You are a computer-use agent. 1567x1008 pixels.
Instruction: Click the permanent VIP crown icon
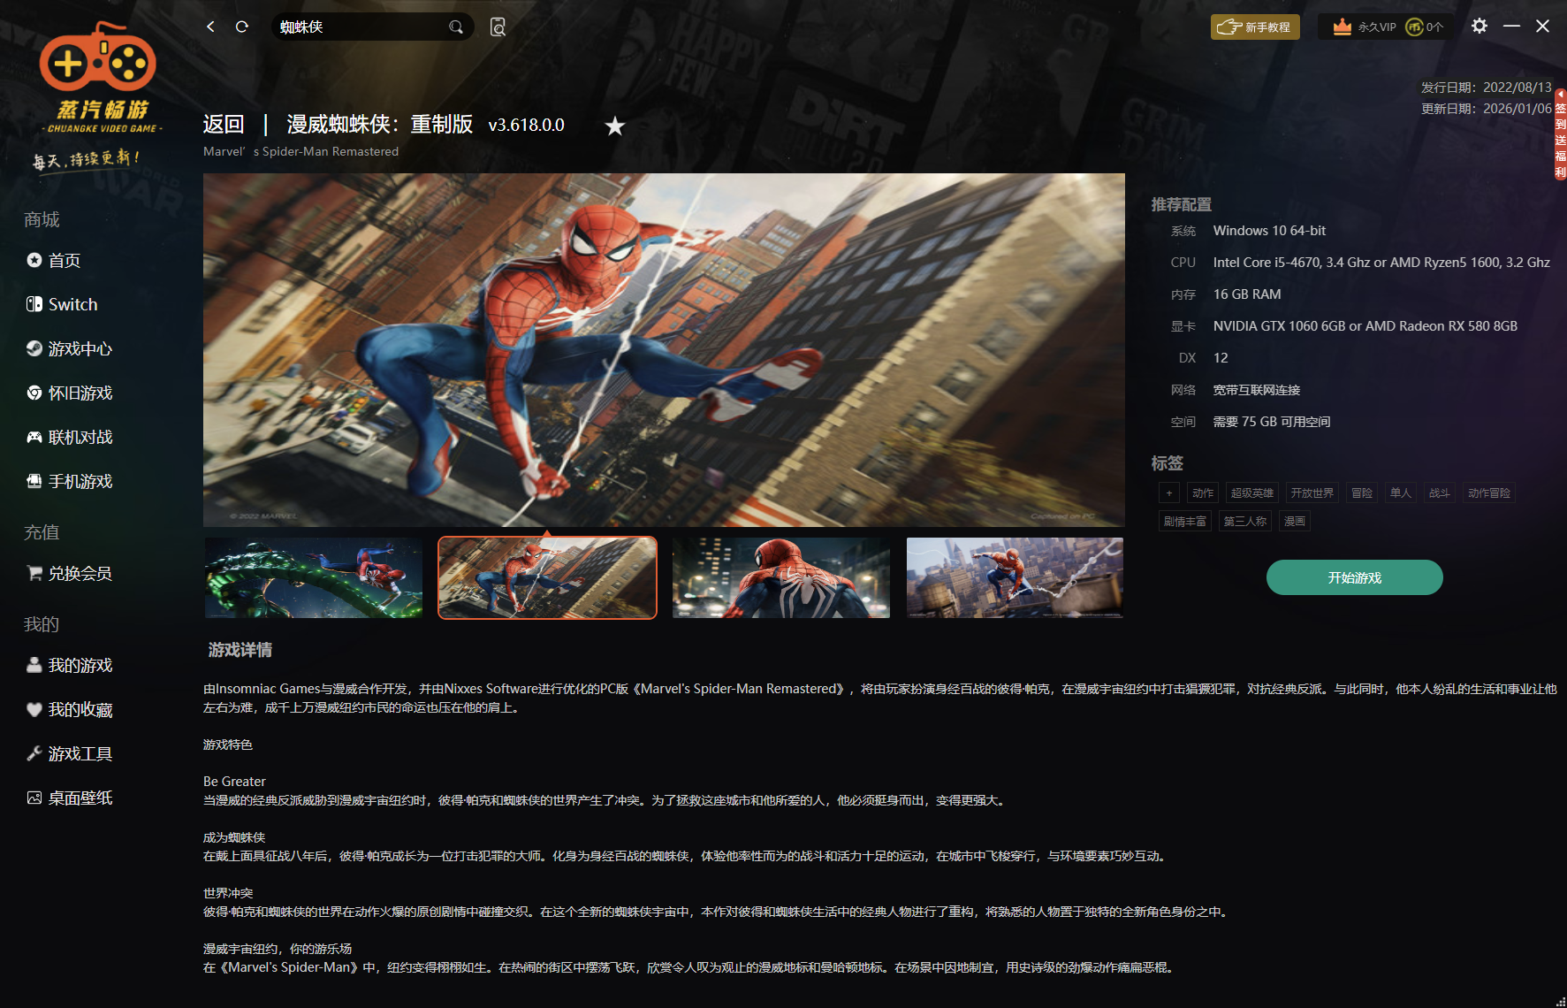click(1342, 27)
